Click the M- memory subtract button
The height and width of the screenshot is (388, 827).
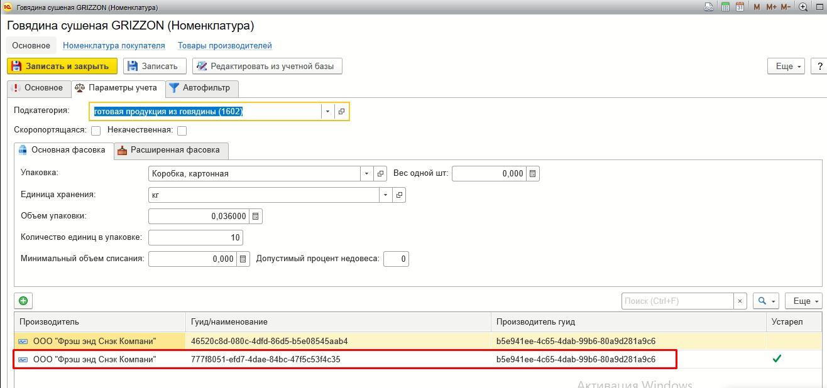tap(786, 7)
